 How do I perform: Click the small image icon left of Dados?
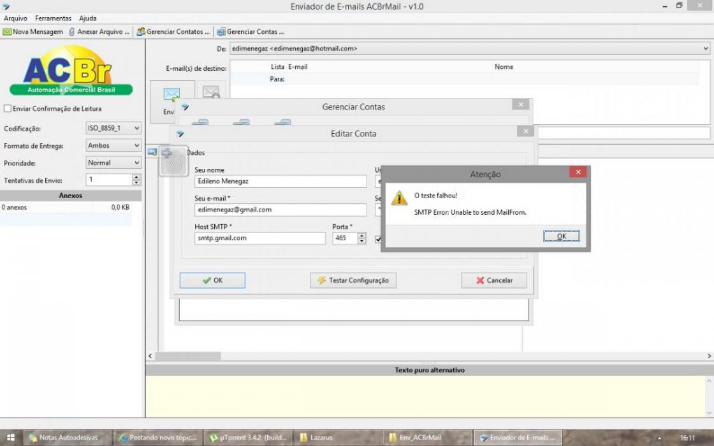click(152, 152)
